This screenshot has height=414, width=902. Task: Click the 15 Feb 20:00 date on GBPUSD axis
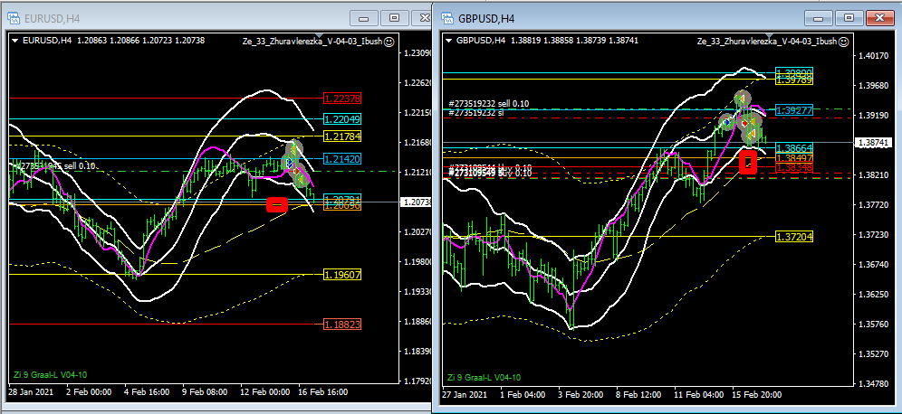(756, 395)
